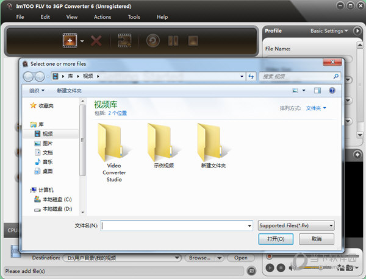366x279 pixels.
Task: Click the Stop conversion icon
Action: tap(193, 41)
